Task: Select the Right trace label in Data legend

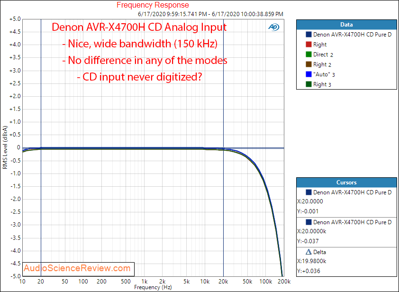Action: [x=320, y=45]
